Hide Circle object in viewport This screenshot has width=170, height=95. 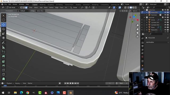click(165, 20)
